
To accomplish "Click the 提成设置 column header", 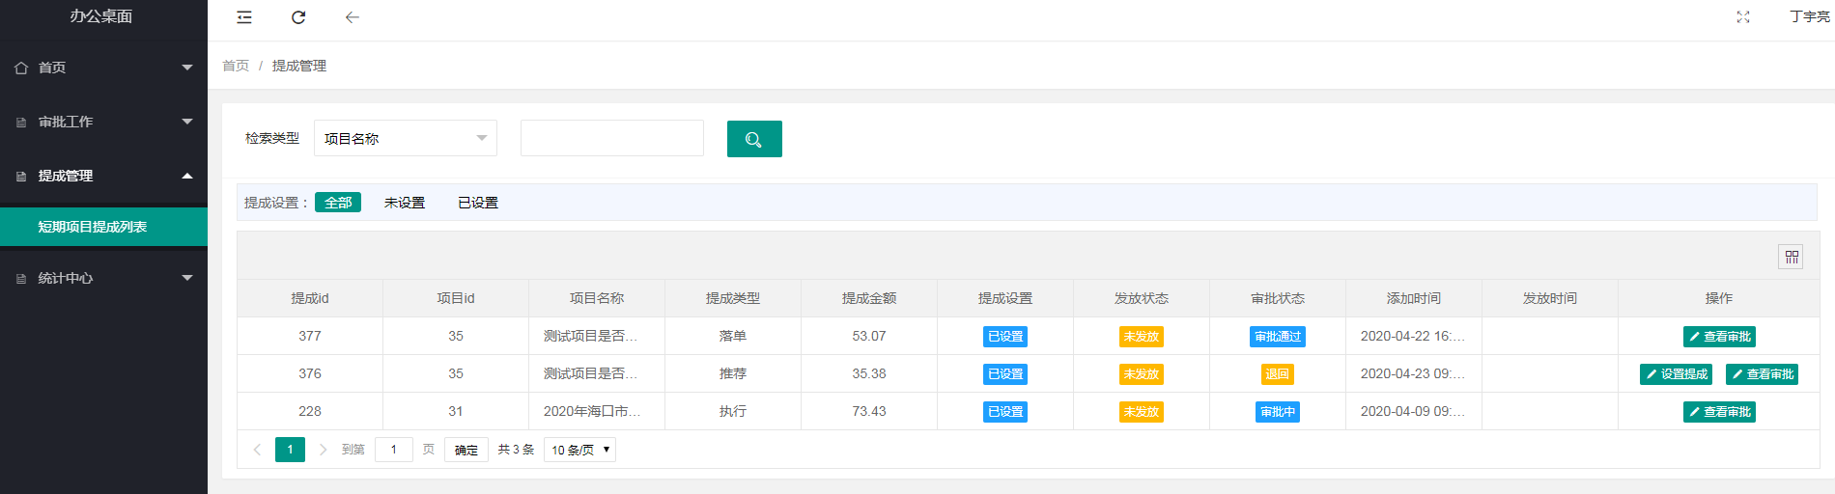I will [1005, 298].
